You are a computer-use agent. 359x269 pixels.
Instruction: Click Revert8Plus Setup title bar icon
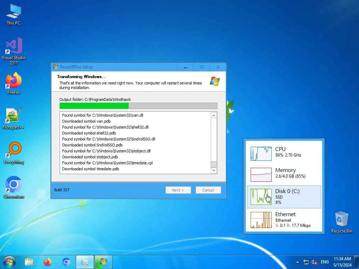pyautogui.click(x=55, y=67)
